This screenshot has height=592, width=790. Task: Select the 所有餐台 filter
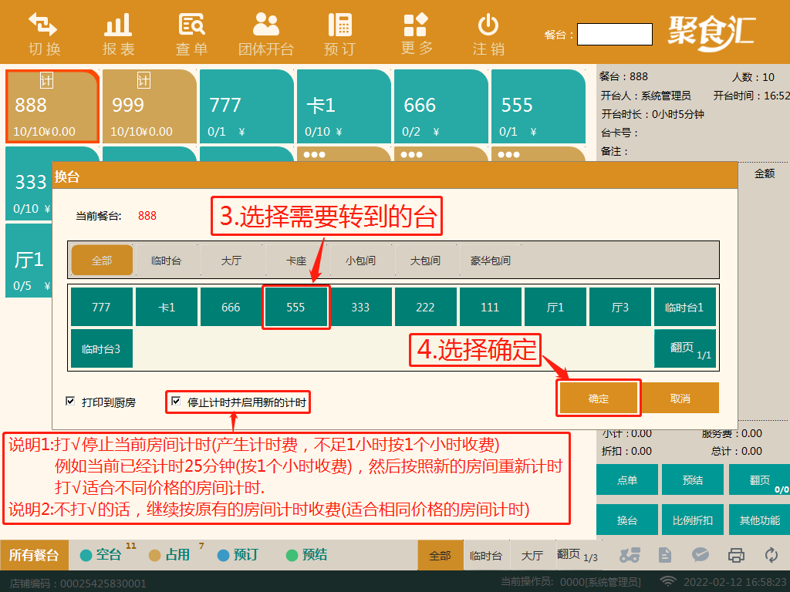point(34,555)
